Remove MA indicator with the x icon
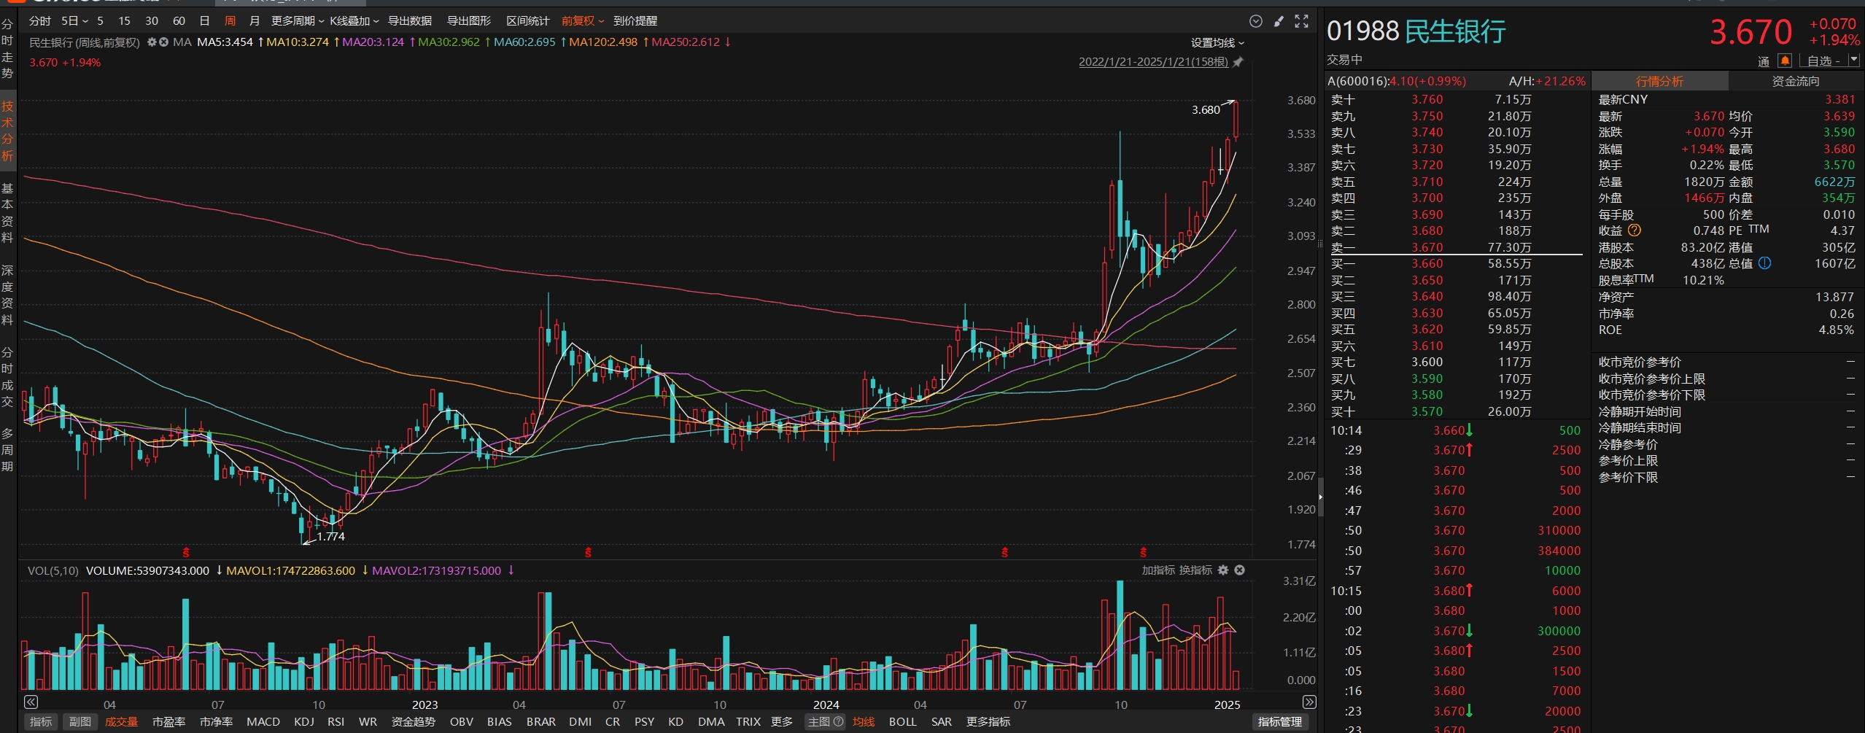The height and width of the screenshot is (733, 1865). pos(164,42)
